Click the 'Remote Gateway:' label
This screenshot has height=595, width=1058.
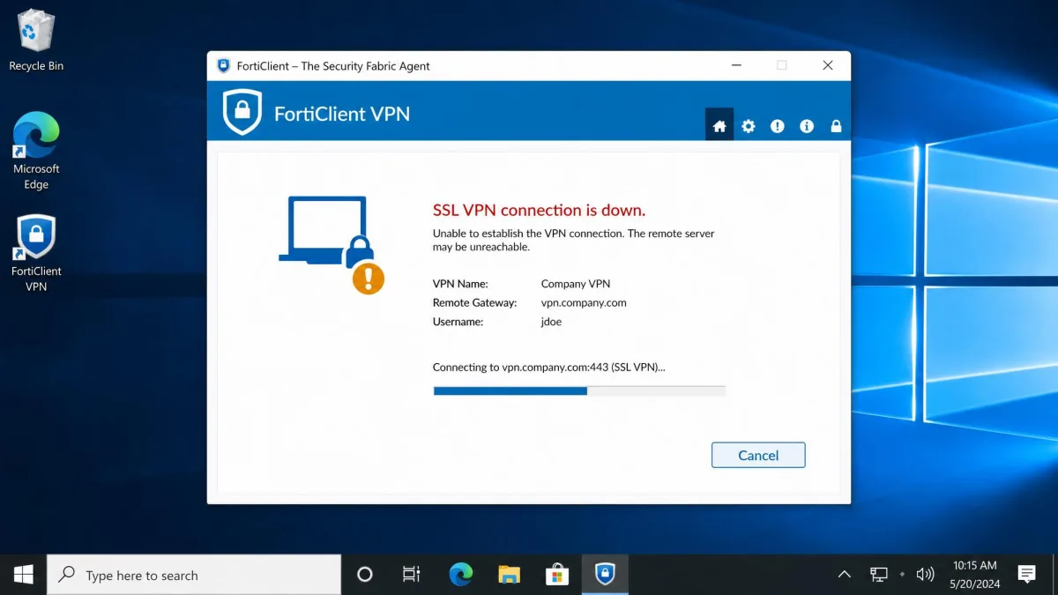[474, 303]
